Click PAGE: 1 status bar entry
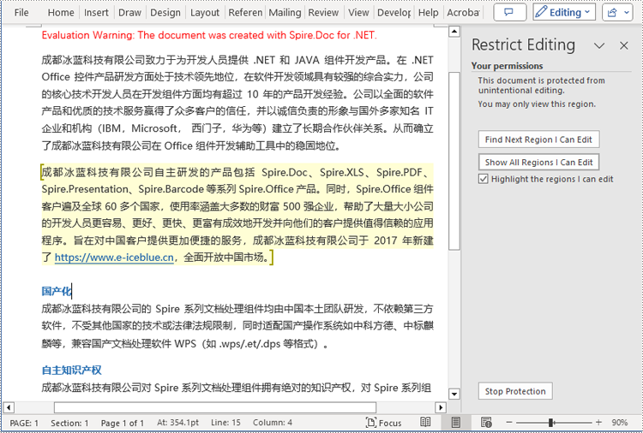The image size is (643, 433). [24, 424]
